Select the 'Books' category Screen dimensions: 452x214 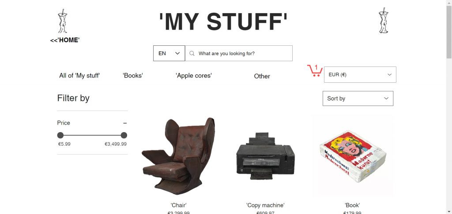click(133, 76)
